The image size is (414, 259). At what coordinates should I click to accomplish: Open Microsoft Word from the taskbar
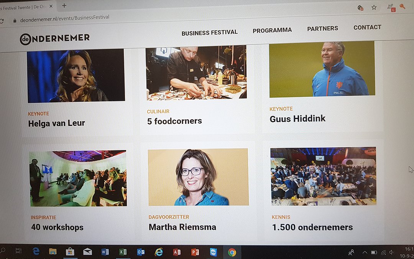click(x=105, y=252)
